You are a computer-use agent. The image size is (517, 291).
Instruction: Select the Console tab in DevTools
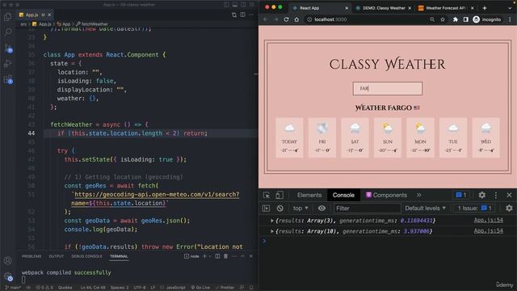click(343, 195)
